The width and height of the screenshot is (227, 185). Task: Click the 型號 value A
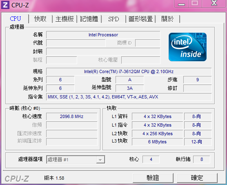click(x=130, y=80)
